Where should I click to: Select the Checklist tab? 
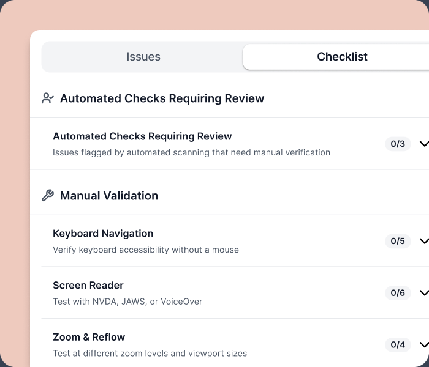click(336, 57)
